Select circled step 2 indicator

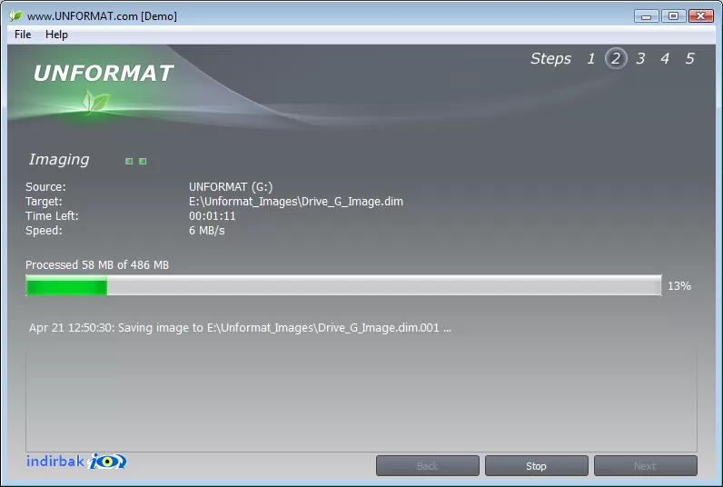click(616, 58)
